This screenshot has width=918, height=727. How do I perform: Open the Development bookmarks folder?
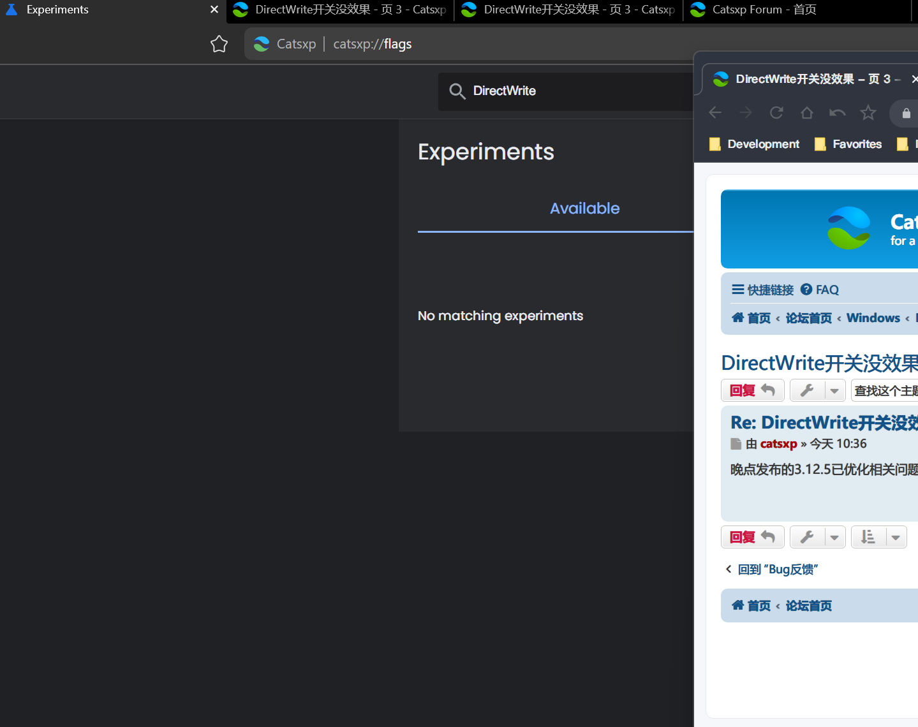click(x=754, y=144)
